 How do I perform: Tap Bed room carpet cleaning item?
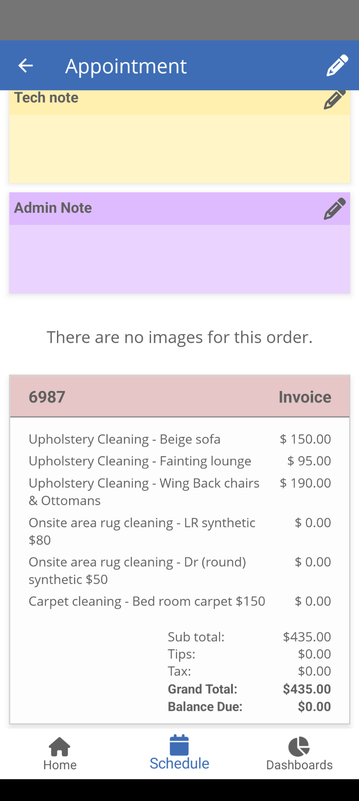(x=147, y=601)
